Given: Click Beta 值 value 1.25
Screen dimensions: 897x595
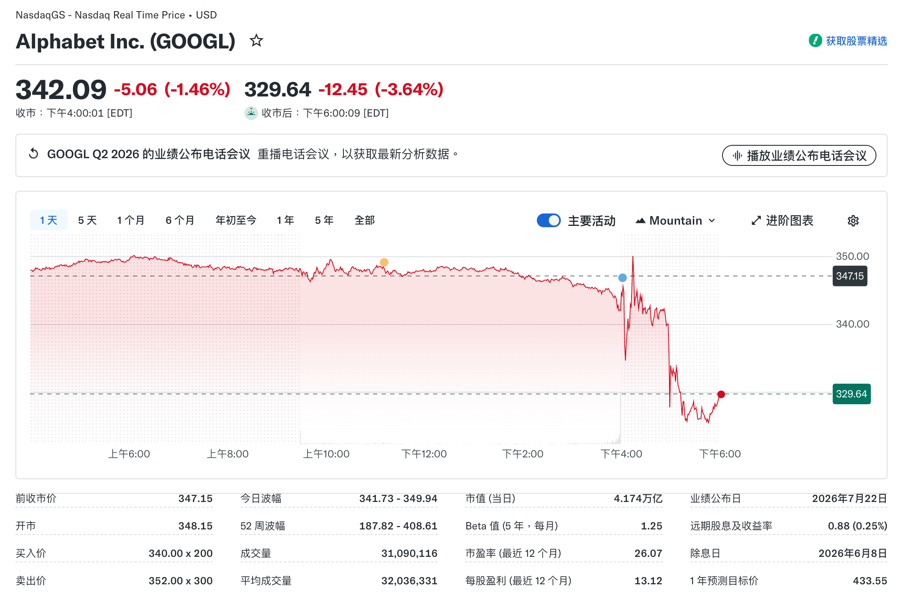Looking at the screenshot, I should 652,526.
